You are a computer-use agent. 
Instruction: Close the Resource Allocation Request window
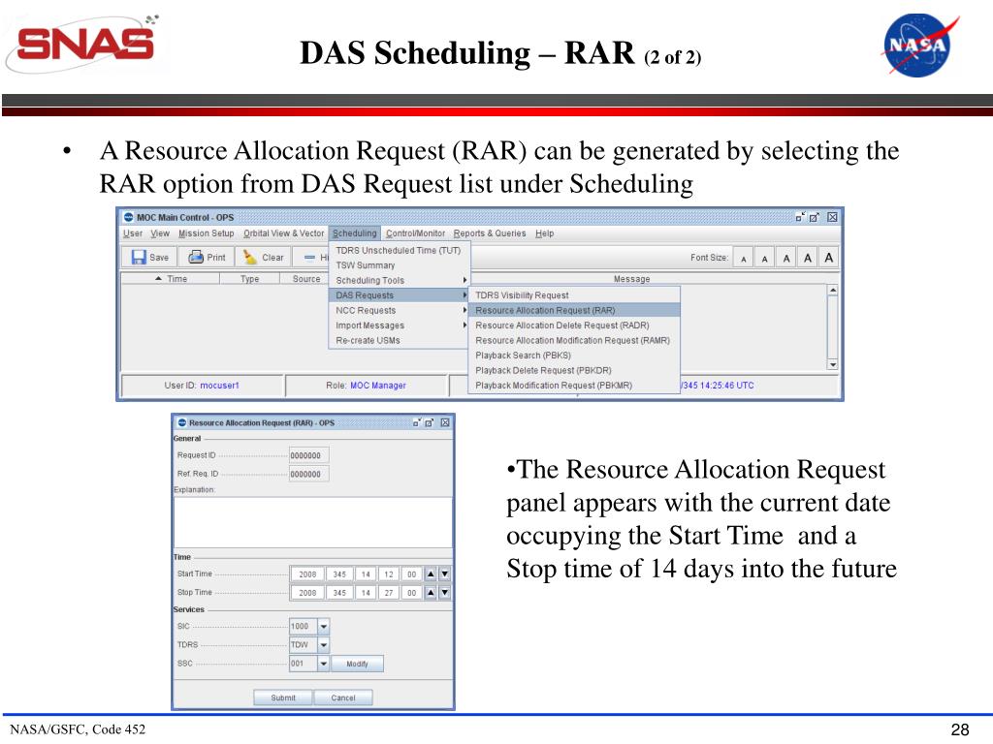coord(445,422)
